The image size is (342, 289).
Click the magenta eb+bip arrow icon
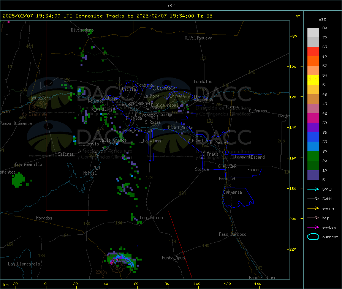[313, 227]
